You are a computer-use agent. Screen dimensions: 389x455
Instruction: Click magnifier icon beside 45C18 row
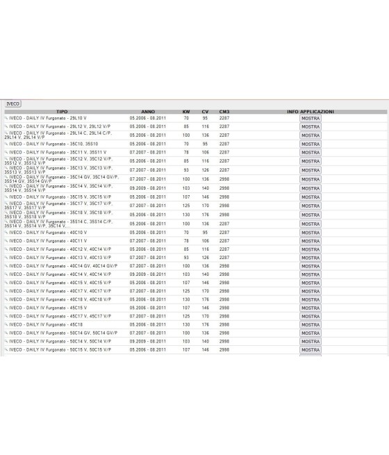[6, 324]
